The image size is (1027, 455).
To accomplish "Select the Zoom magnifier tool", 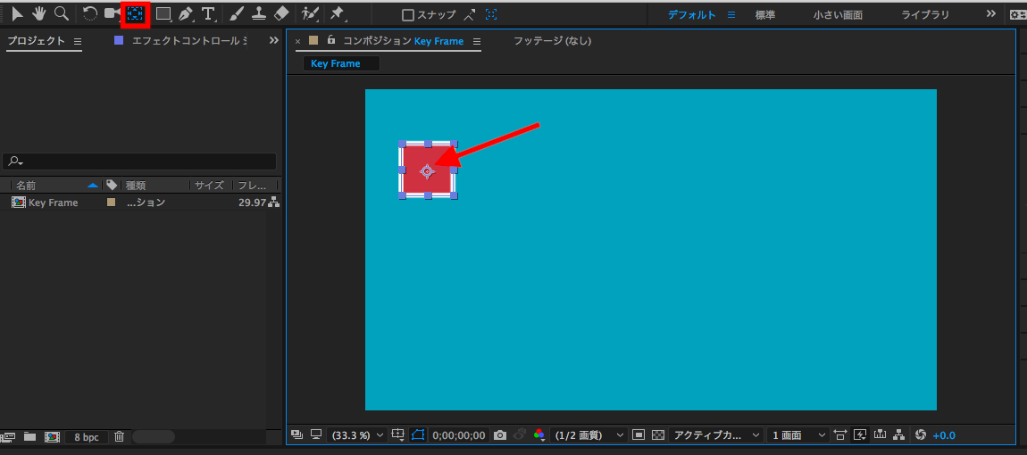I will point(61,13).
